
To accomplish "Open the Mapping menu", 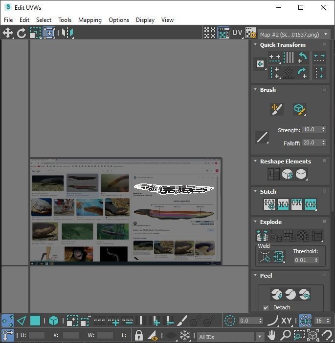I will [x=90, y=20].
